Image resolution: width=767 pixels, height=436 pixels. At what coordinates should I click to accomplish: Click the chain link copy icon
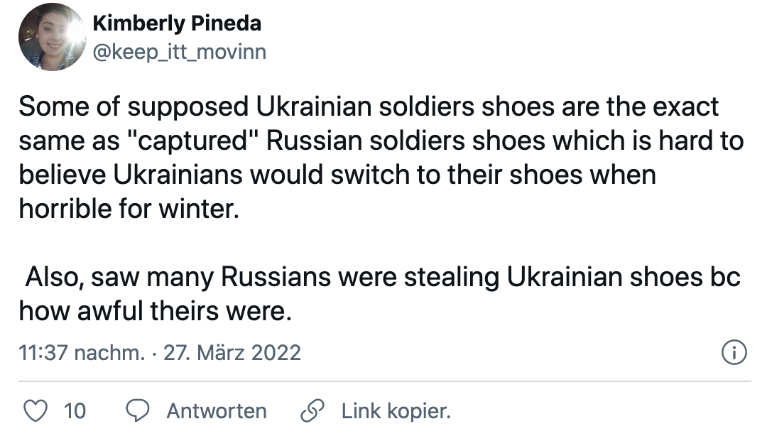(x=311, y=410)
